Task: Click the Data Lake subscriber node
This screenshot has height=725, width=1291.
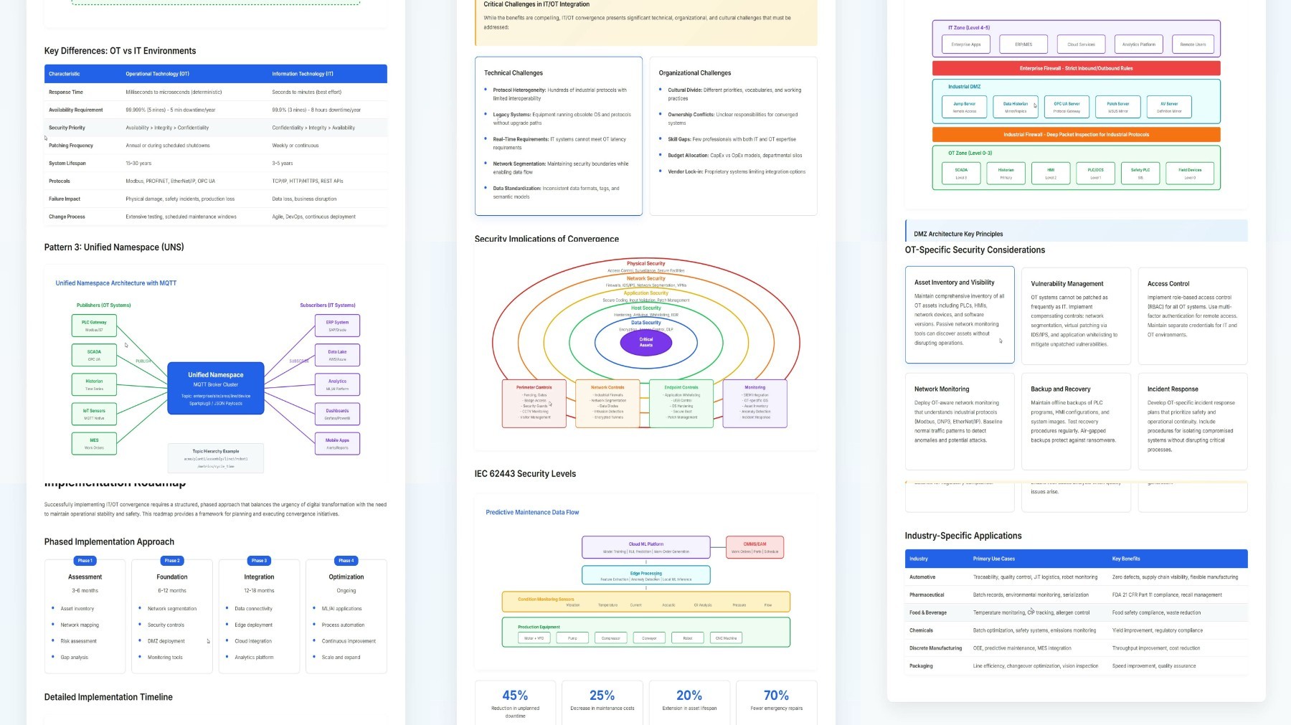Action: coord(337,355)
